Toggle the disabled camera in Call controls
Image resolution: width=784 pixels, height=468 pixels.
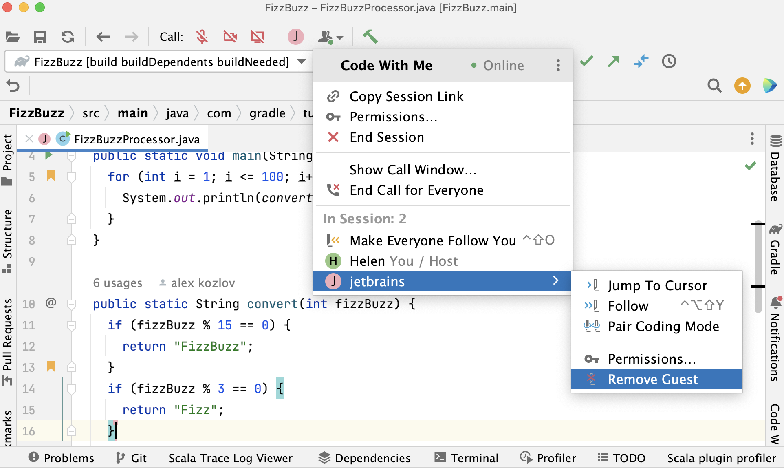230,37
